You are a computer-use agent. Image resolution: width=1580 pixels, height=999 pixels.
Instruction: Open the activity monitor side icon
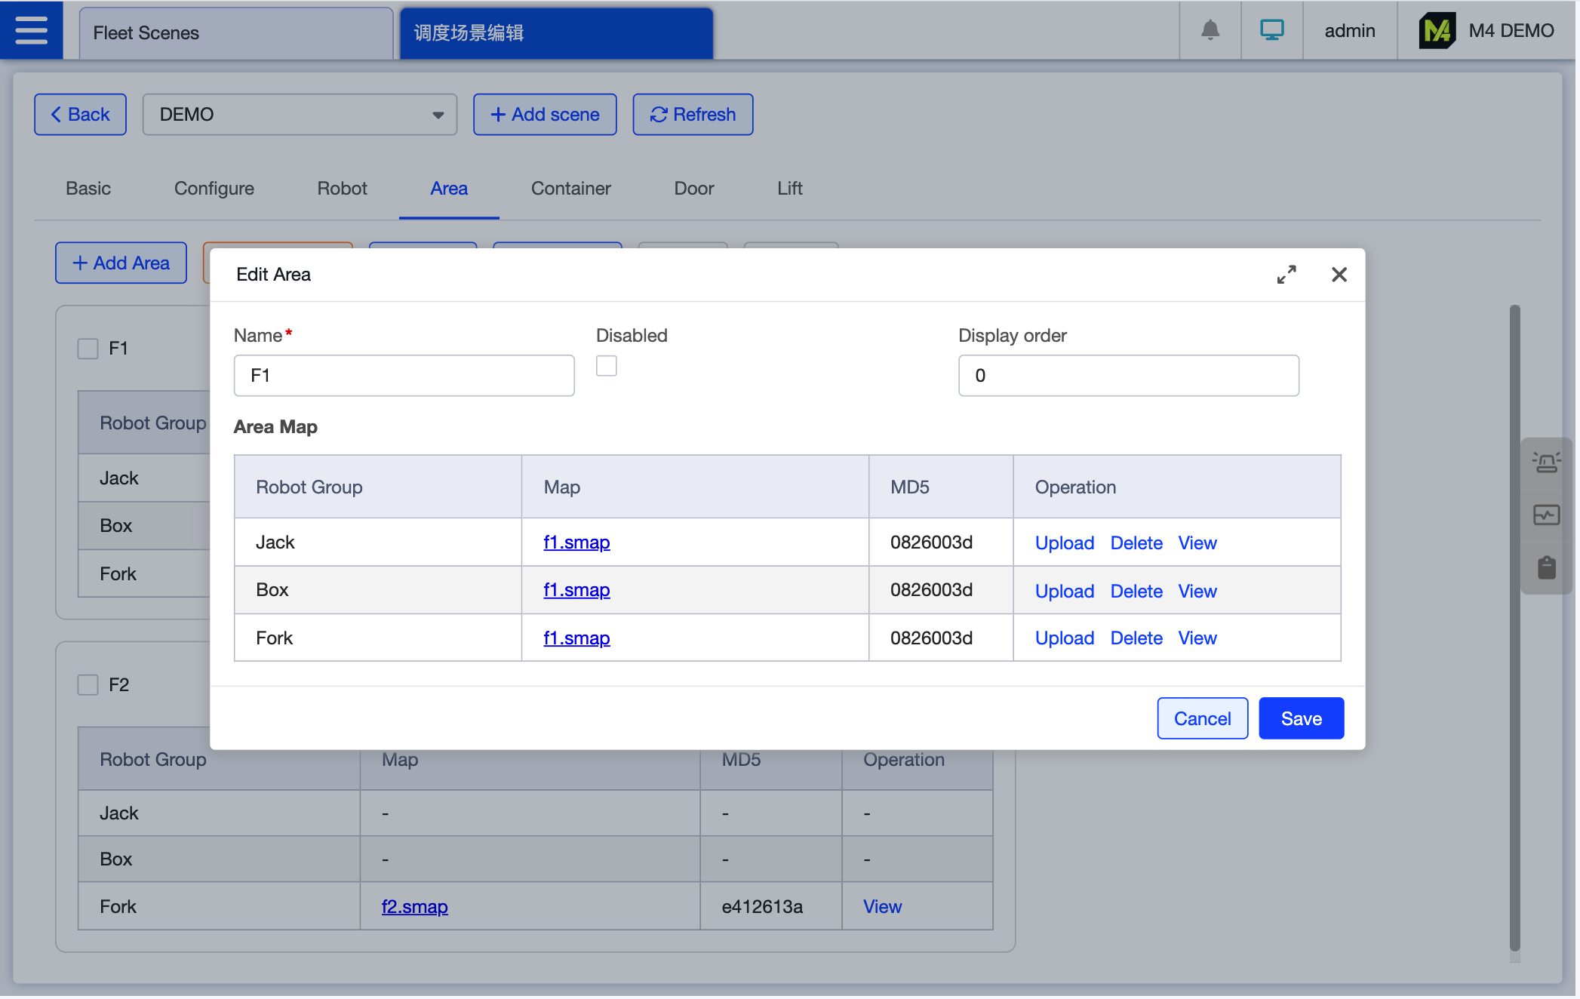point(1546,515)
